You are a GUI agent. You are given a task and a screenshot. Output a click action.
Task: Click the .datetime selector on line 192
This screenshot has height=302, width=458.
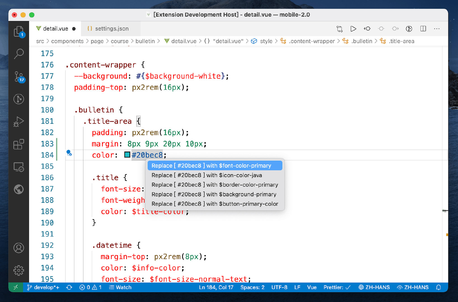click(112, 245)
